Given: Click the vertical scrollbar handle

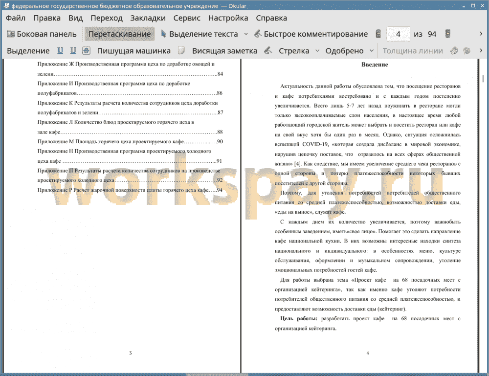Looking at the screenshot, I should [483, 78].
